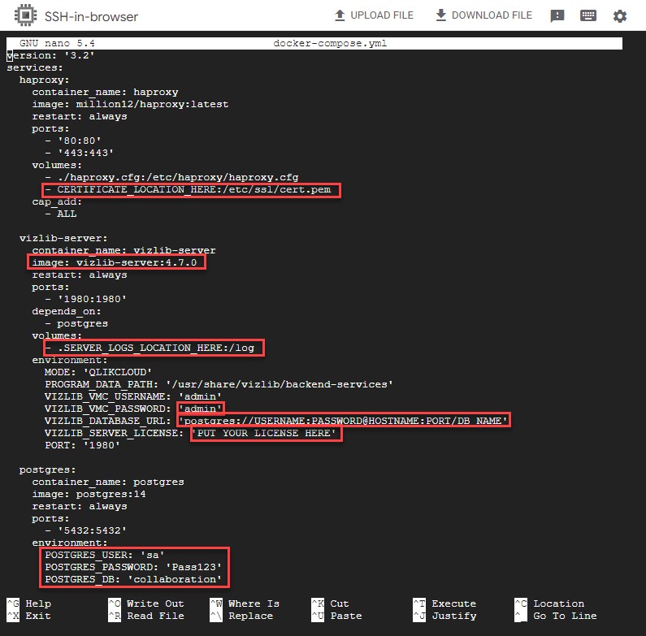Viewport: 646px width, 636px height.
Task: Click the ^J Justify shortcut
Action: (x=444, y=616)
